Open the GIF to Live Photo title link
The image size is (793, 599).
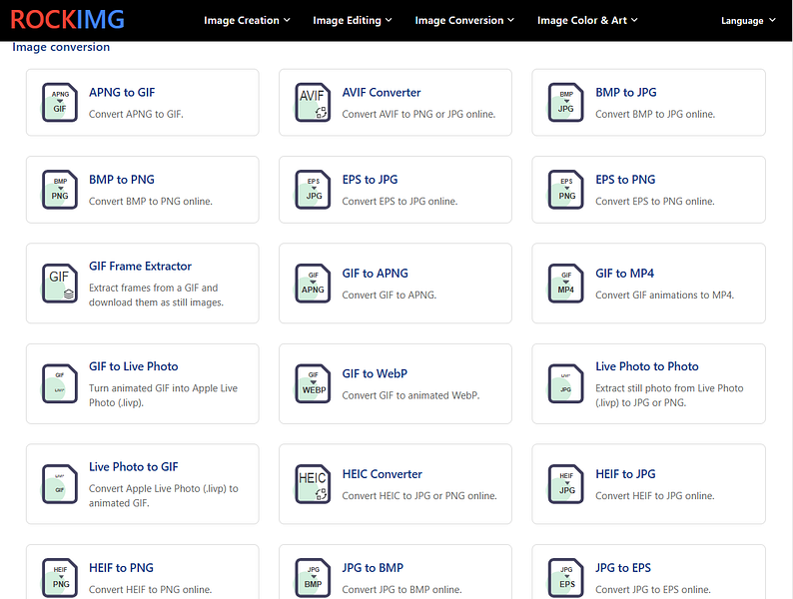pos(134,366)
